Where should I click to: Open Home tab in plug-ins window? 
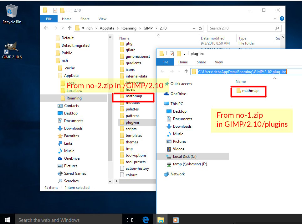point(183,62)
